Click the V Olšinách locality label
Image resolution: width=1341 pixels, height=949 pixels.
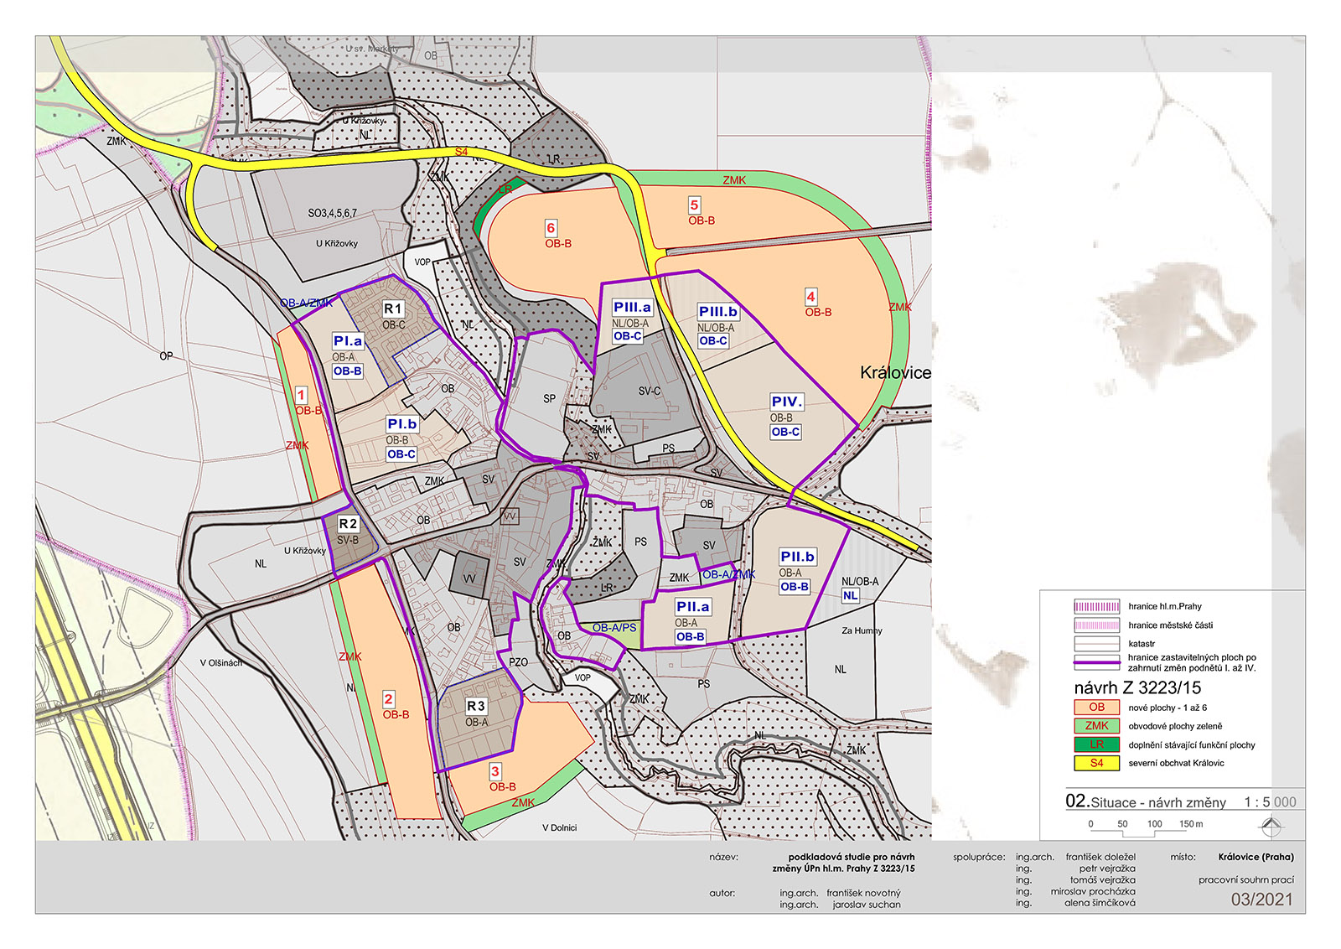221,663
